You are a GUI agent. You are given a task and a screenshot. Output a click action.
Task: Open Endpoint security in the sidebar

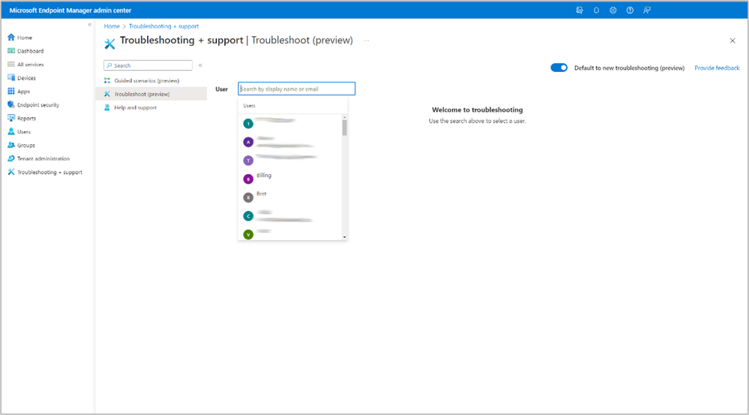[x=34, y=105]
